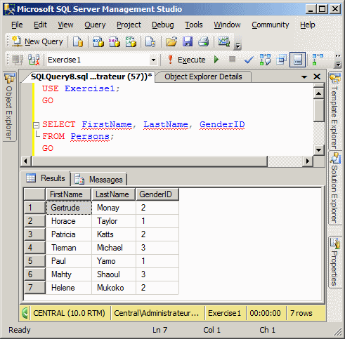345x339 pixels.
Task: Expand the standard toolbar options arrow
Action: (237, 46)
